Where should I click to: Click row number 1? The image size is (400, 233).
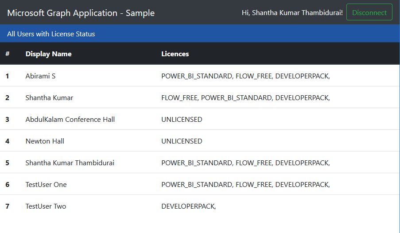click(7, 76)
